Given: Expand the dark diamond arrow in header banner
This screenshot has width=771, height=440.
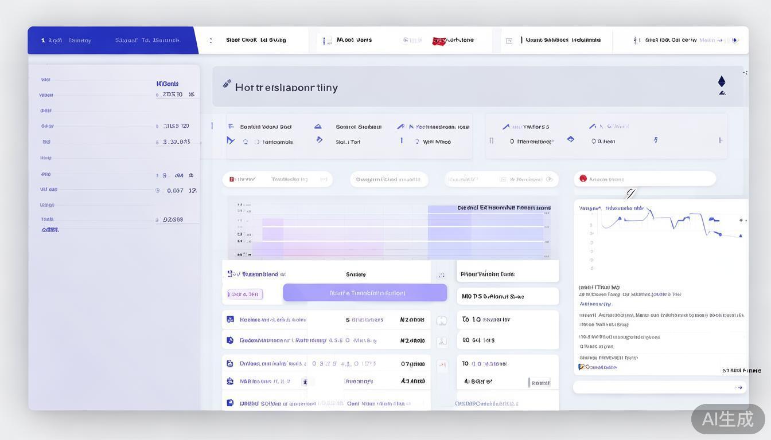Looking at the screenshot, I should (x=722, y=81).
